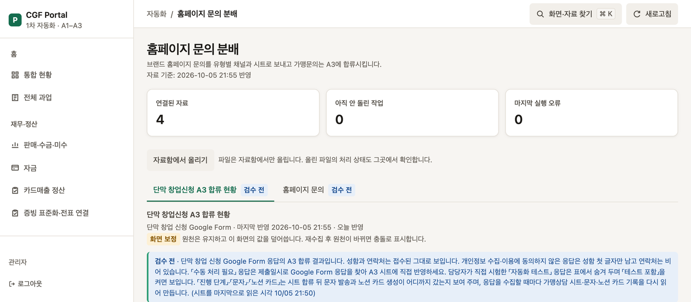Switch to the 홈페이지 문의 tab
Screen dimensions: 691x302
click(x=319, y=190)
